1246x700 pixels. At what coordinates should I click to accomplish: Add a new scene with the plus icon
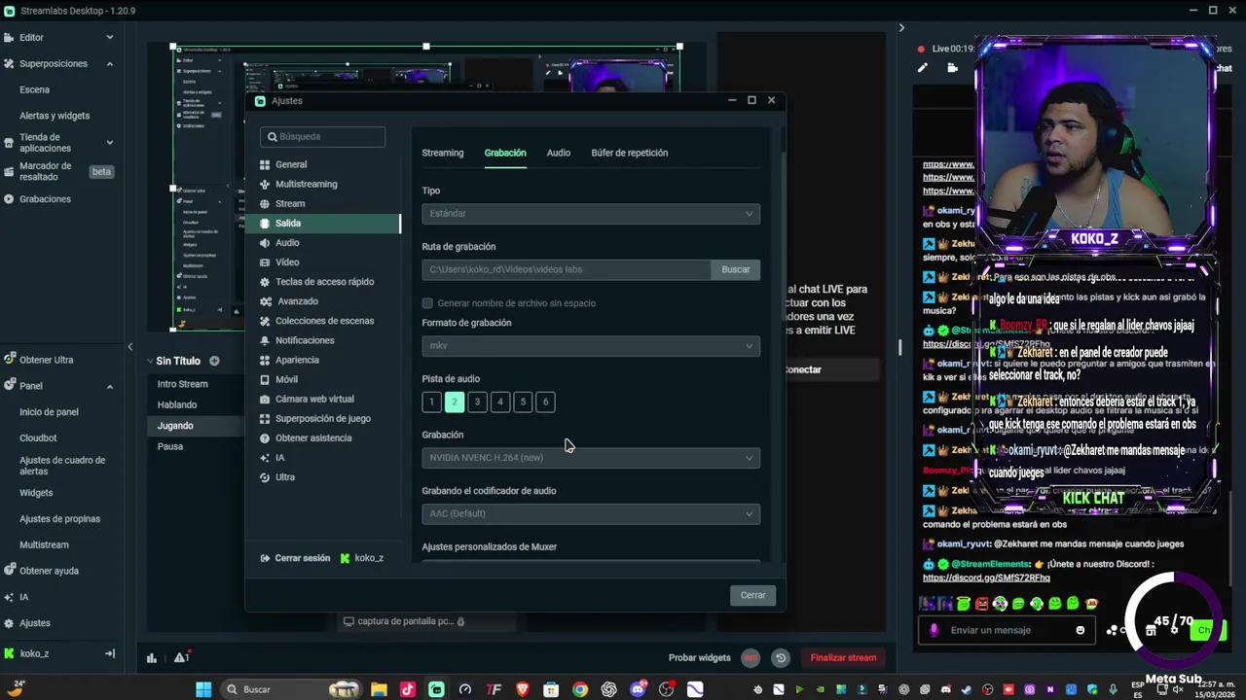[x=214, y=361]
